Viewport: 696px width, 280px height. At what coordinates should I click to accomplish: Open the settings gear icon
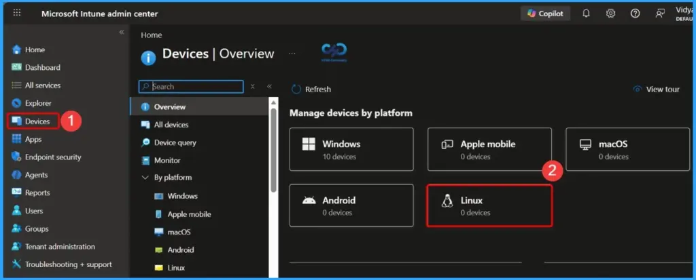click(611, 14)
